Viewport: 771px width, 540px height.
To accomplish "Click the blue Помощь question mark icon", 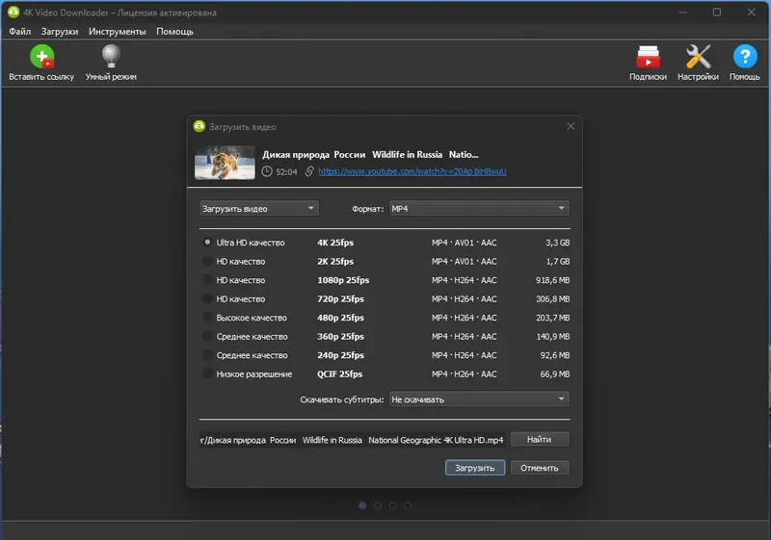I will (x=745, y=57).
